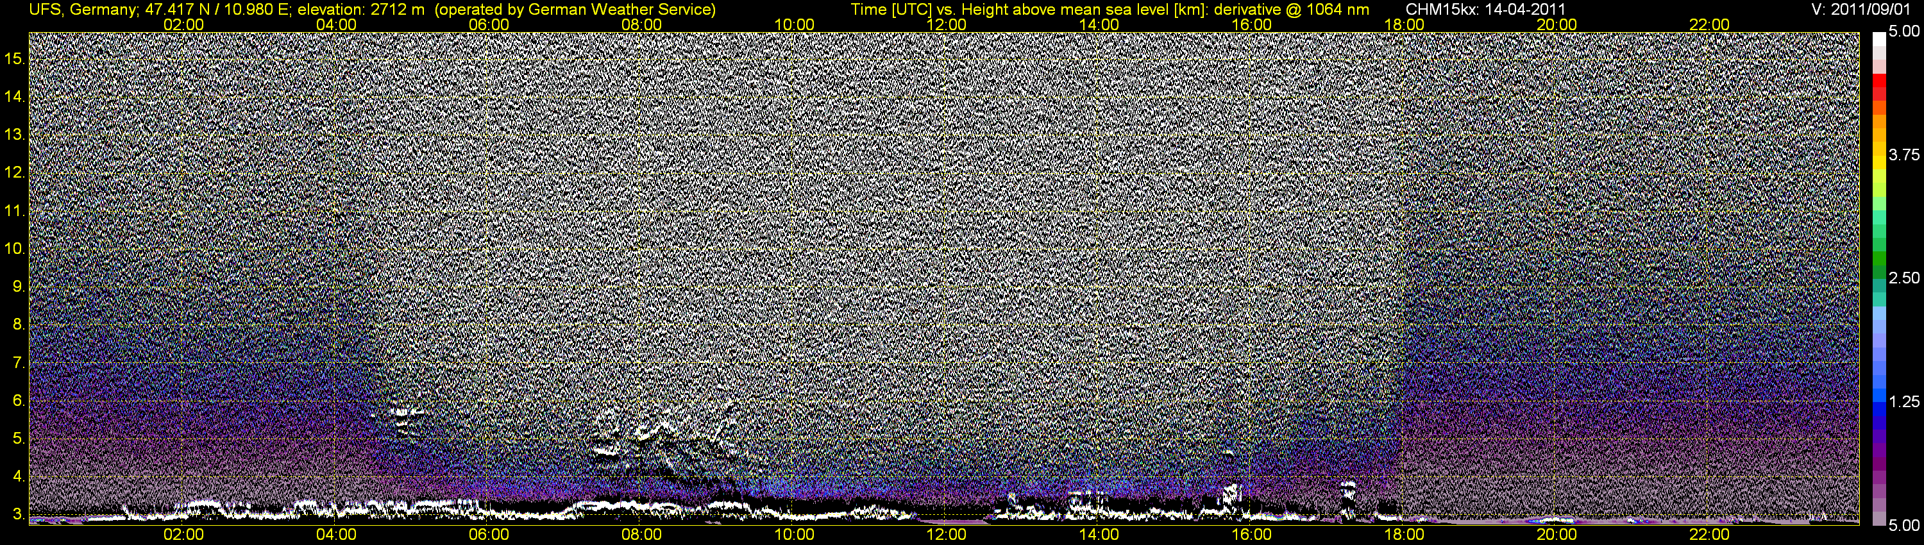Click the text '(operated by German Weather Service)'
Image resolution: width=1924 pixels, height=545 pixels.
tap(575, 9)
